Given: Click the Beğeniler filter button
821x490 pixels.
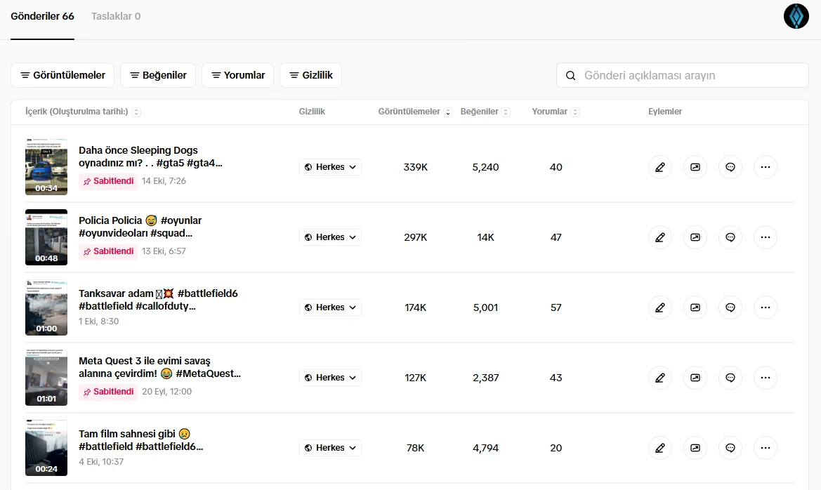Looking at the screenshot, I should 157,75.
